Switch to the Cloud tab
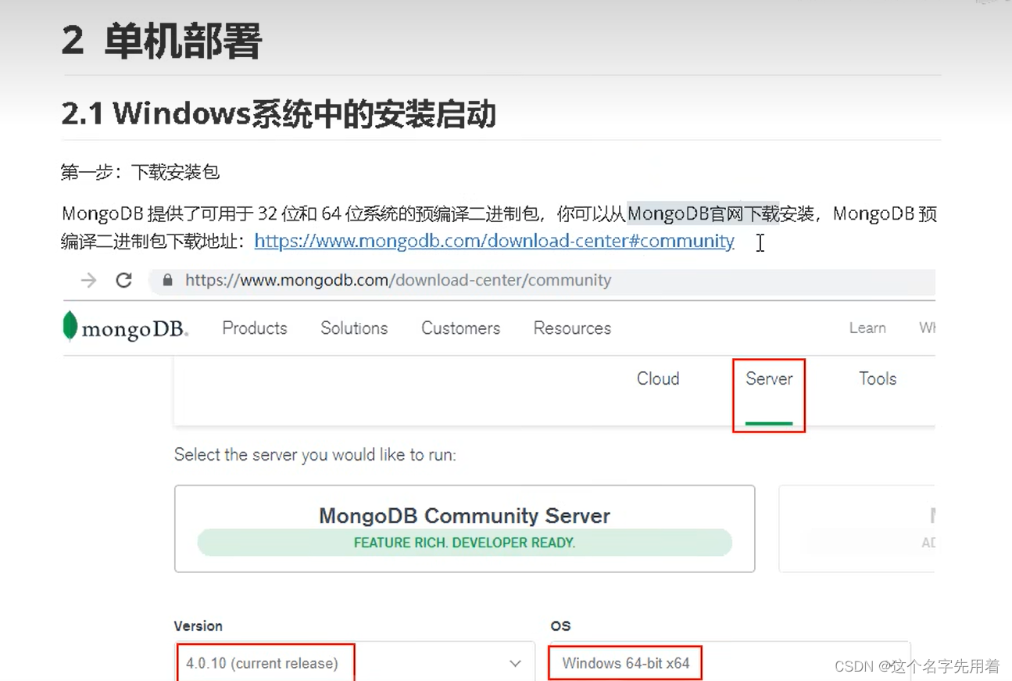This screenshot has height=681, width=1012. pyautogui.click(x=658, y=378)
